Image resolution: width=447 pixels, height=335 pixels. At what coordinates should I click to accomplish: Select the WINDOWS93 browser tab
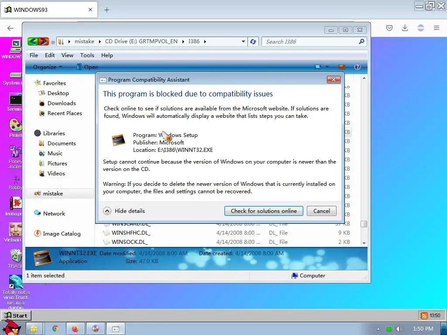[49, 10]
